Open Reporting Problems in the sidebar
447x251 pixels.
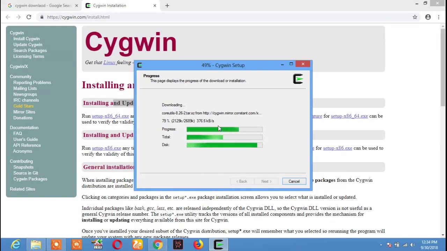32,83
